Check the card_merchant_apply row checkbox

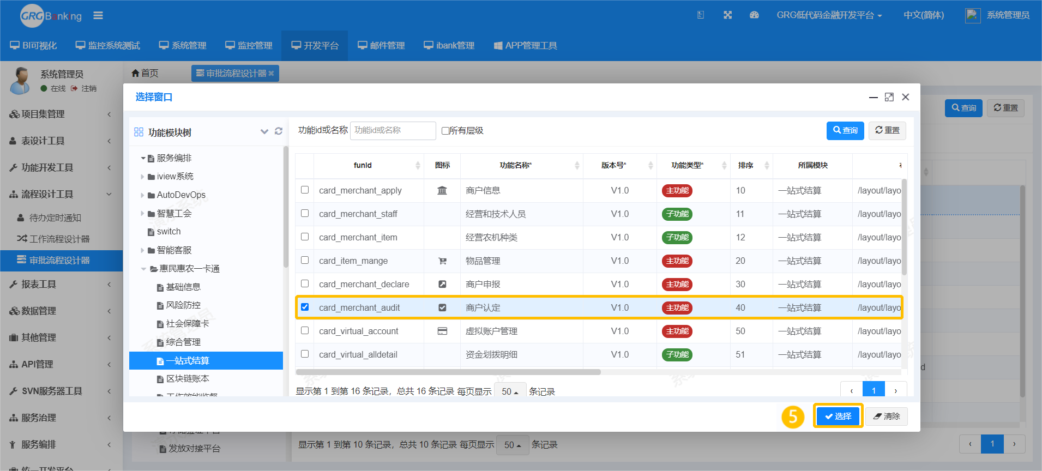pos(305,190)
